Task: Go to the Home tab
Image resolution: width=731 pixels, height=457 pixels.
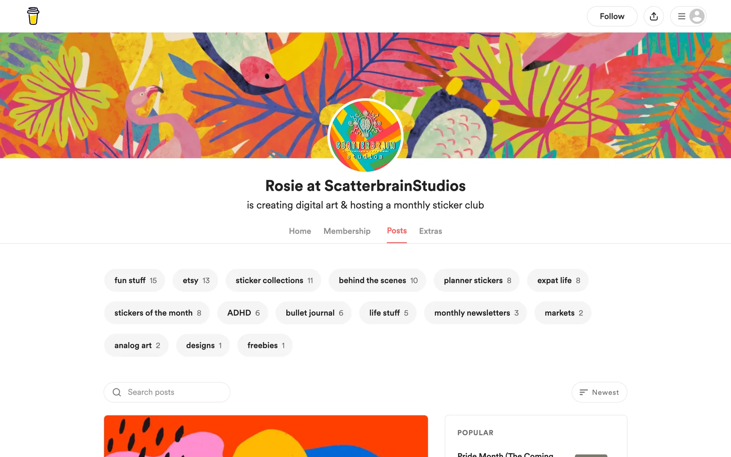Action: (x=300, y=231)
